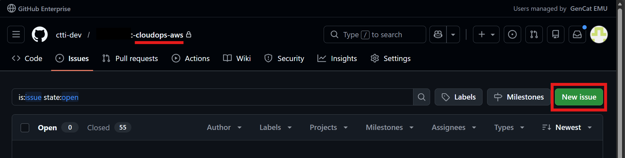
Task: Open the global Issues icon in header
Action: pyautogui.click(x=512, y=34)
